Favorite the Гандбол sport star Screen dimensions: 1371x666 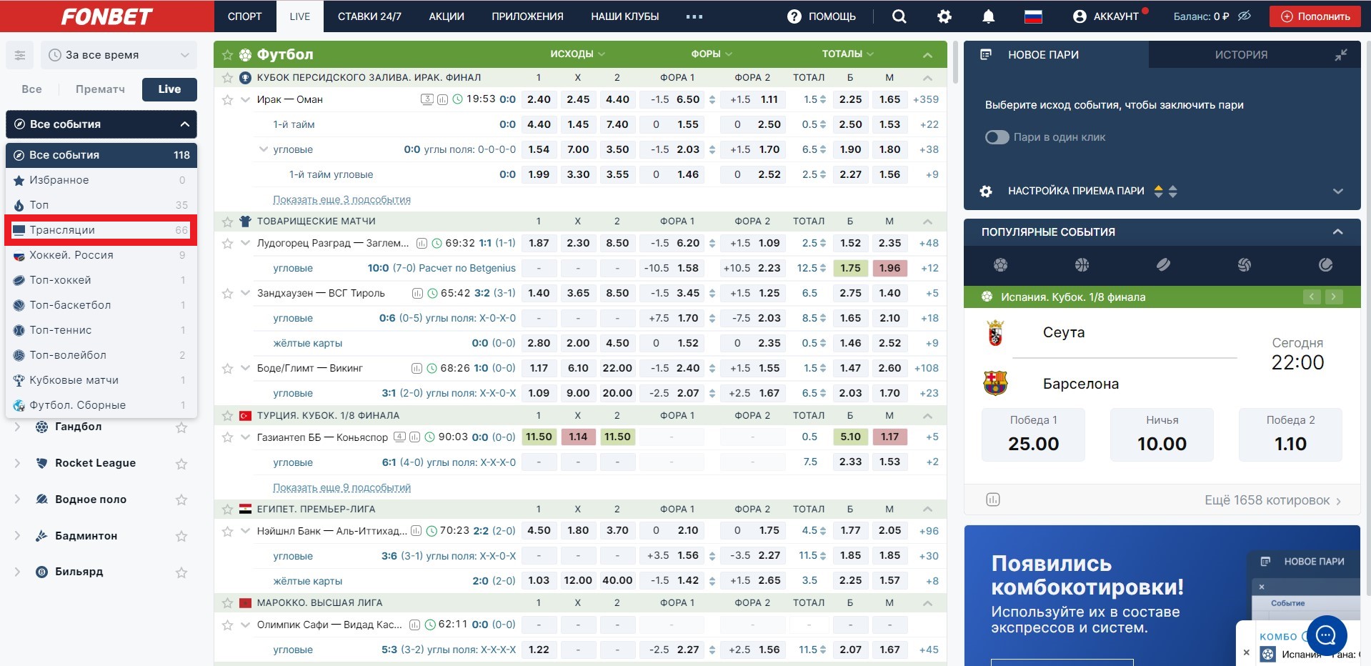181,427
